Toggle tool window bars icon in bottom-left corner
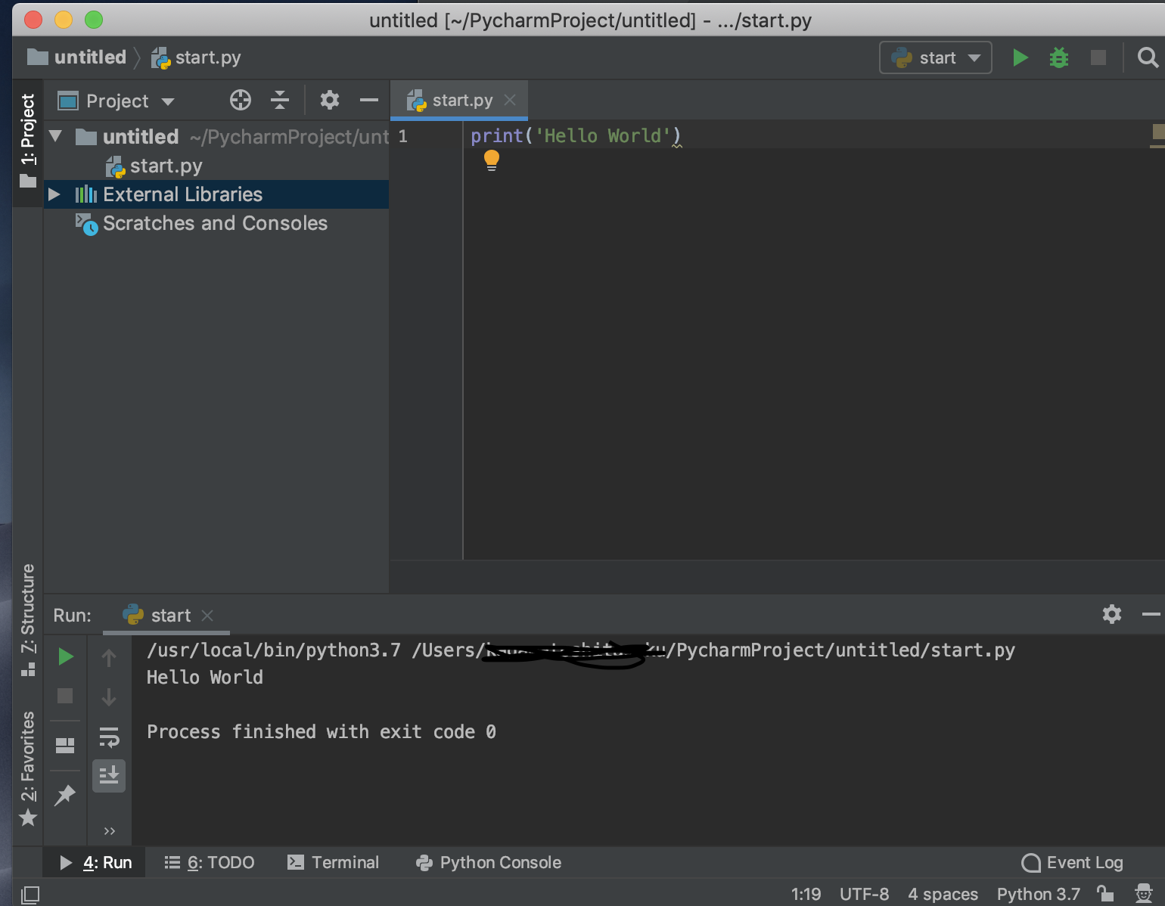This screenshot has width=1165, height=906. 30,895
